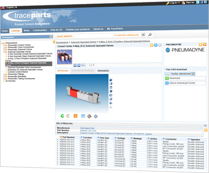The image size is (209, 173).
Task: Sort table by Voltage column
Action: point(121,138)
